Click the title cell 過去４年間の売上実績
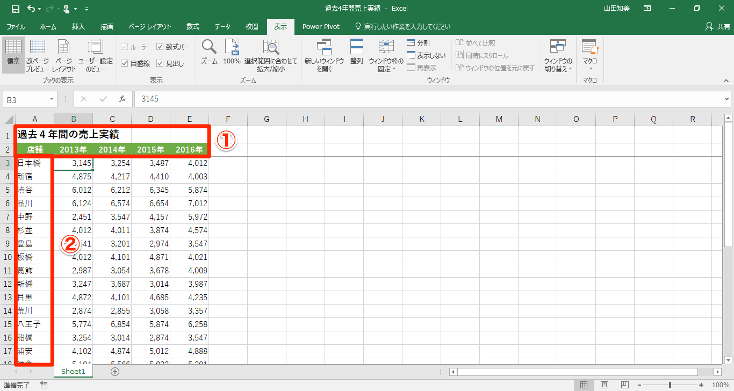 tap(68, 135)
